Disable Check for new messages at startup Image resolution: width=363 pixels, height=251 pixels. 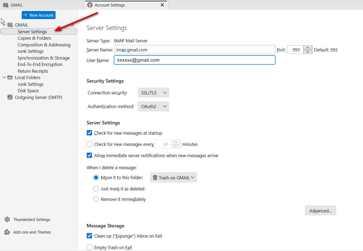coord(89,133)
